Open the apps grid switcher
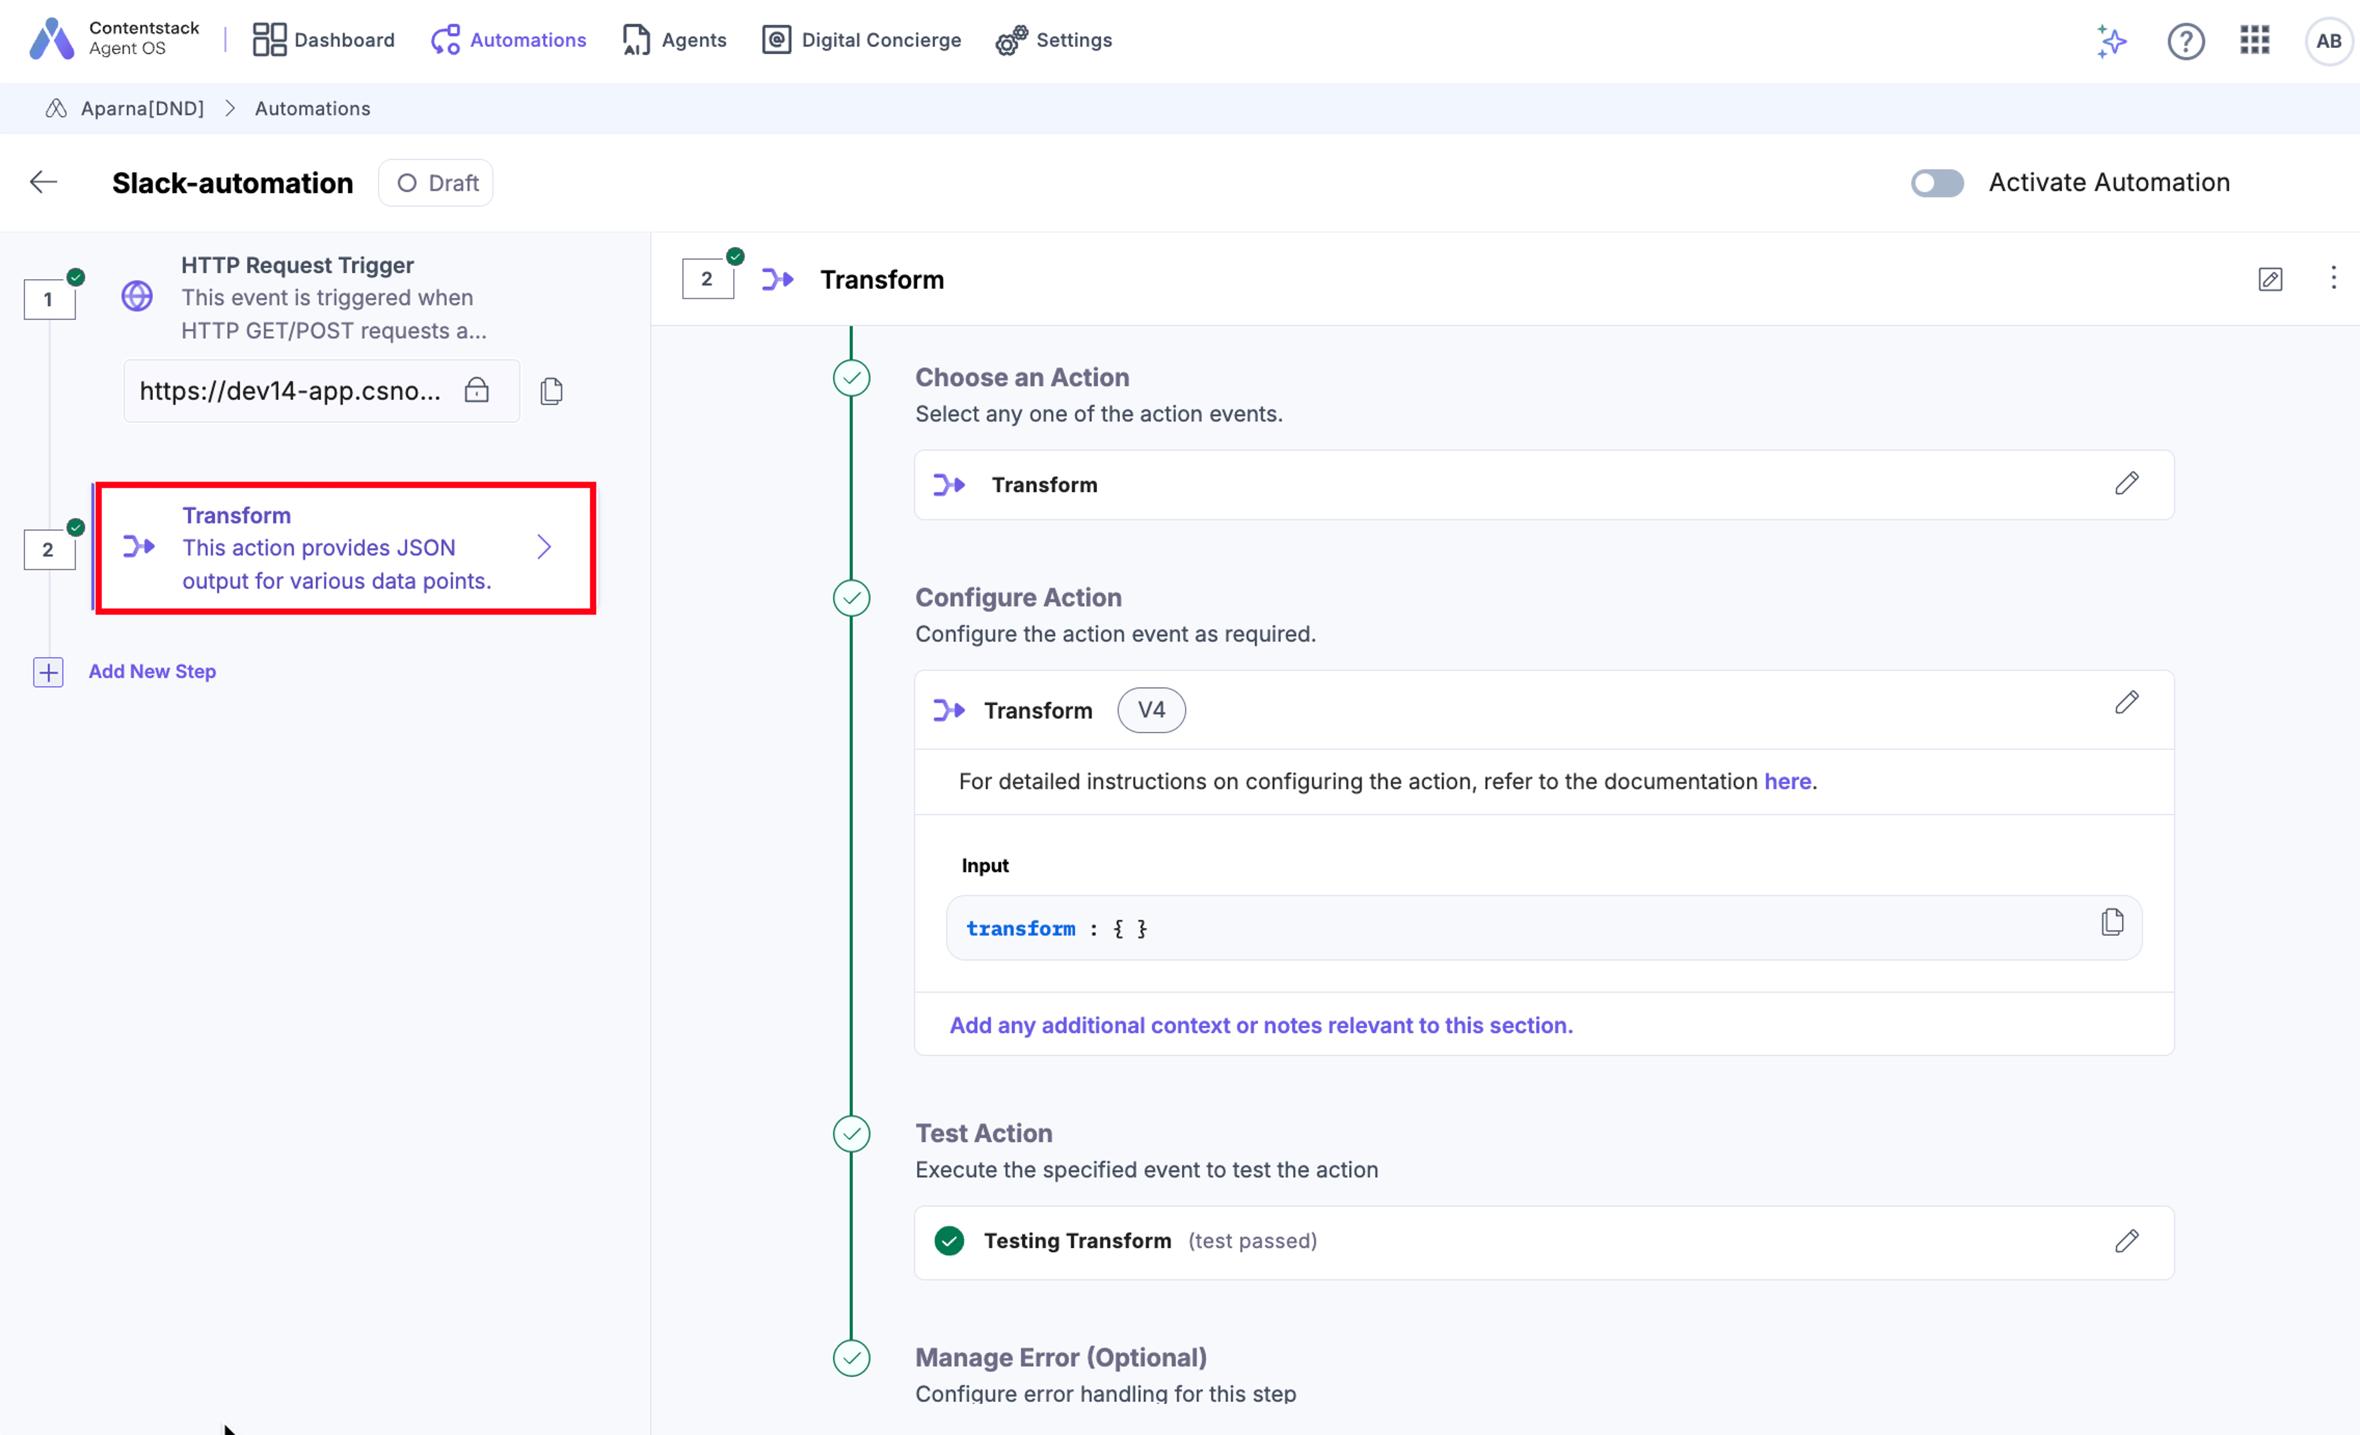2360x1435 pixels. (2255, 40)
